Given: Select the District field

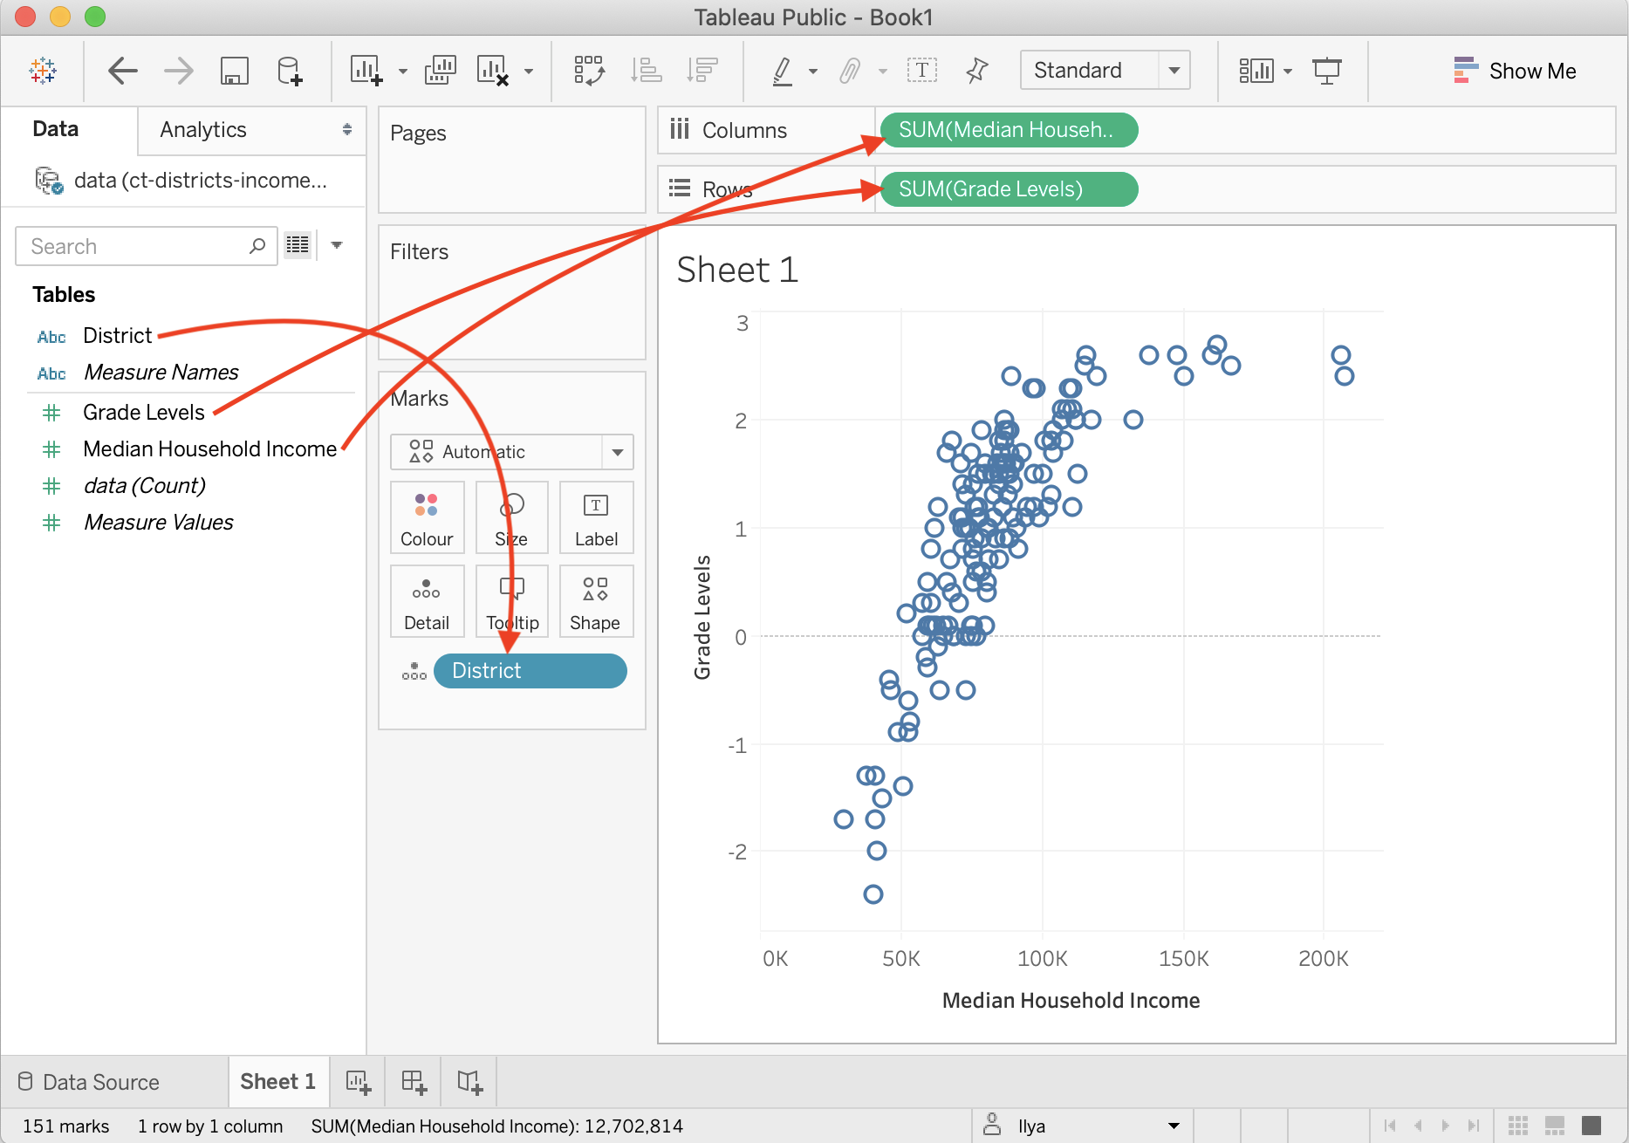Looking at the screenshot, I should click(x=117, y=336).
